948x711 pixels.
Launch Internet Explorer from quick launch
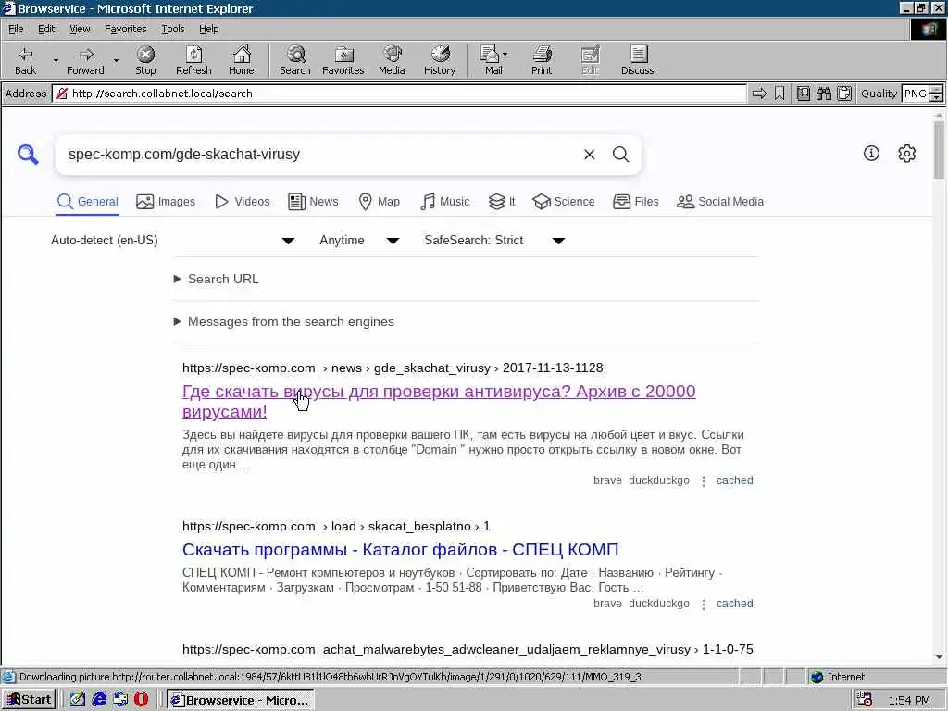click(x=99, y=700)
